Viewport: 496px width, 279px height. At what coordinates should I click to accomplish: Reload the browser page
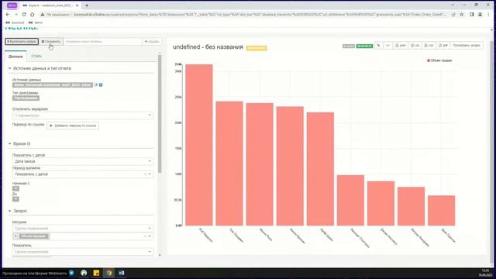24,15
